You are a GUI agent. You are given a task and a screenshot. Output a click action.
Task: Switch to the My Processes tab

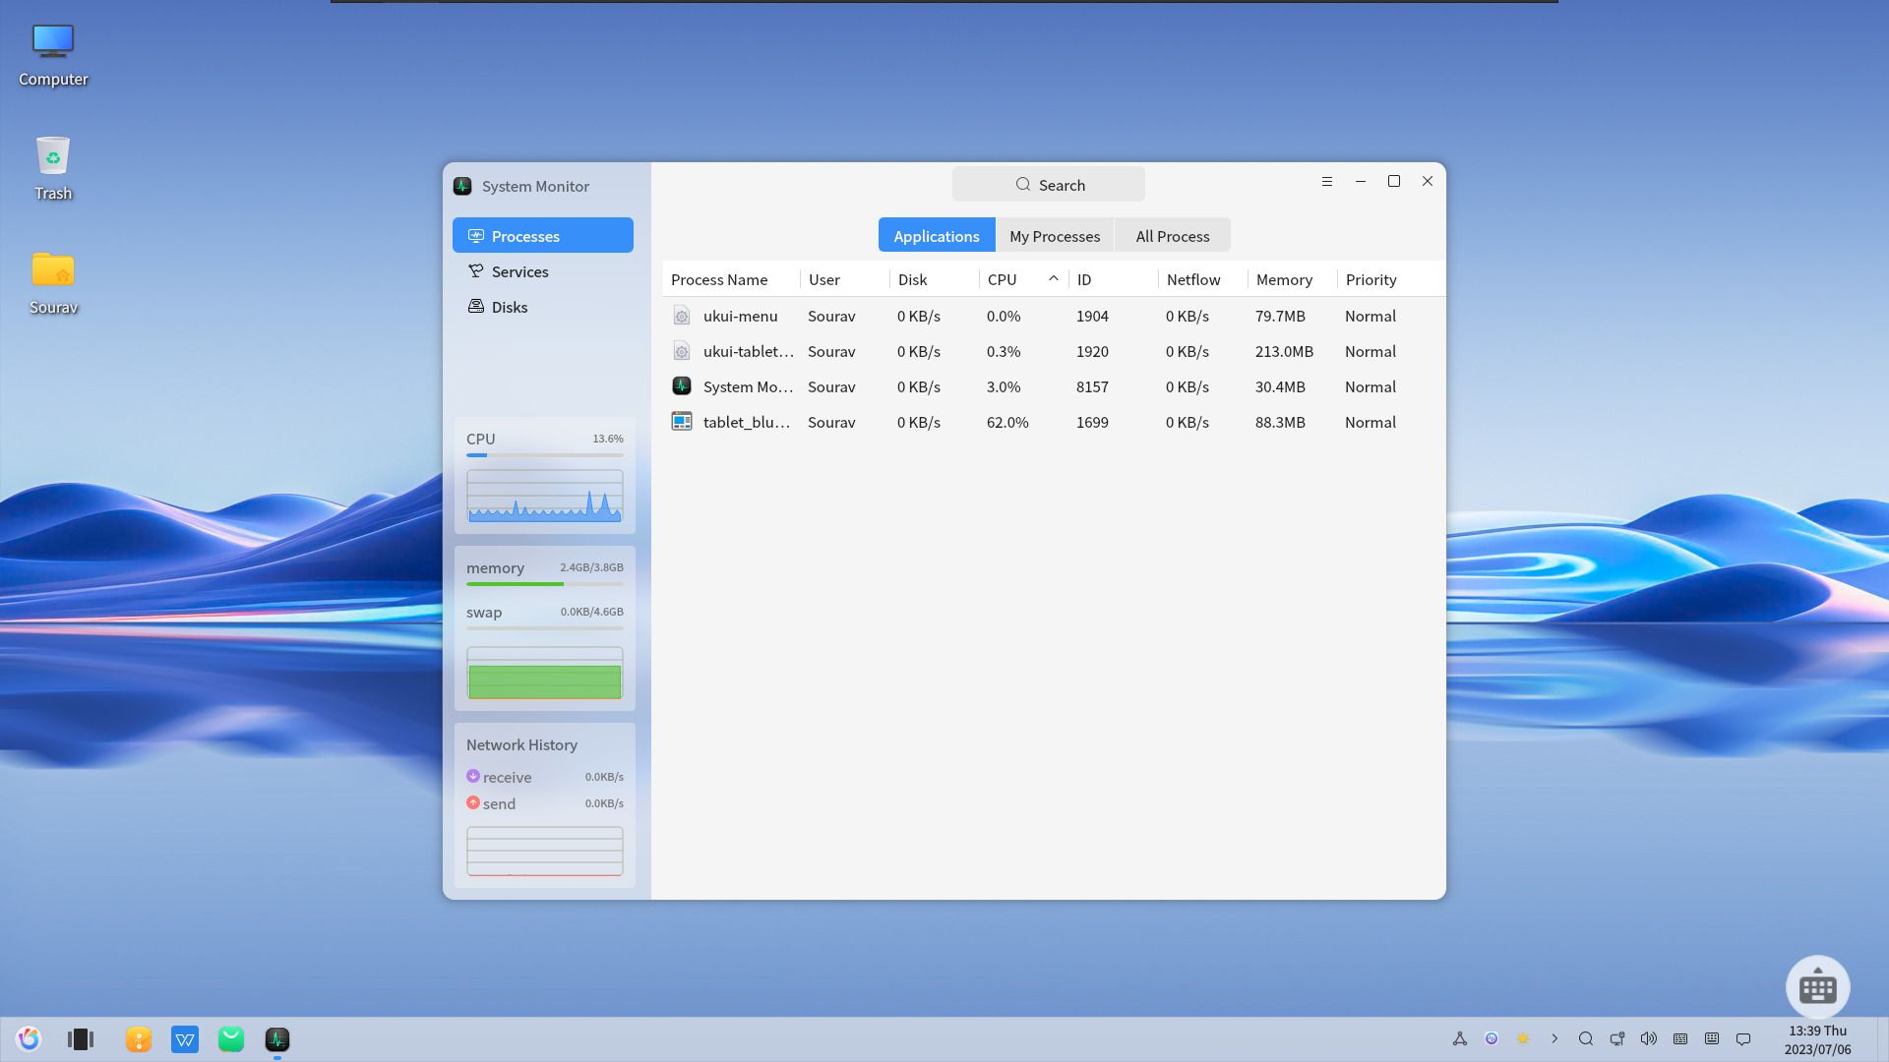pyautogui.click(x=1054, y=236)
